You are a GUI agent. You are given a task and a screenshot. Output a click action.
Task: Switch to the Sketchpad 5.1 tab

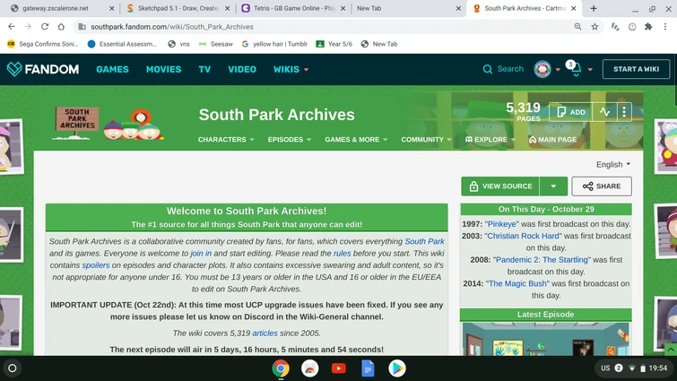178,8
